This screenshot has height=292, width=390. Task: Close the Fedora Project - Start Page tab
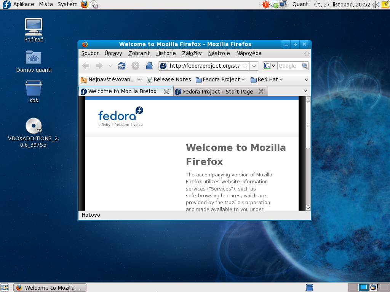261,92
